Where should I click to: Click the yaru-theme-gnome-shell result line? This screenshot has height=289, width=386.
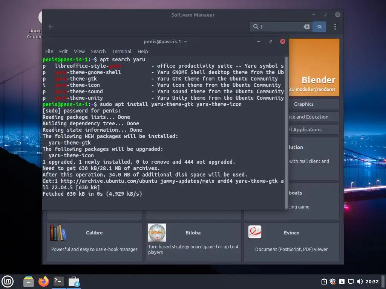click(x=163, y=72)
